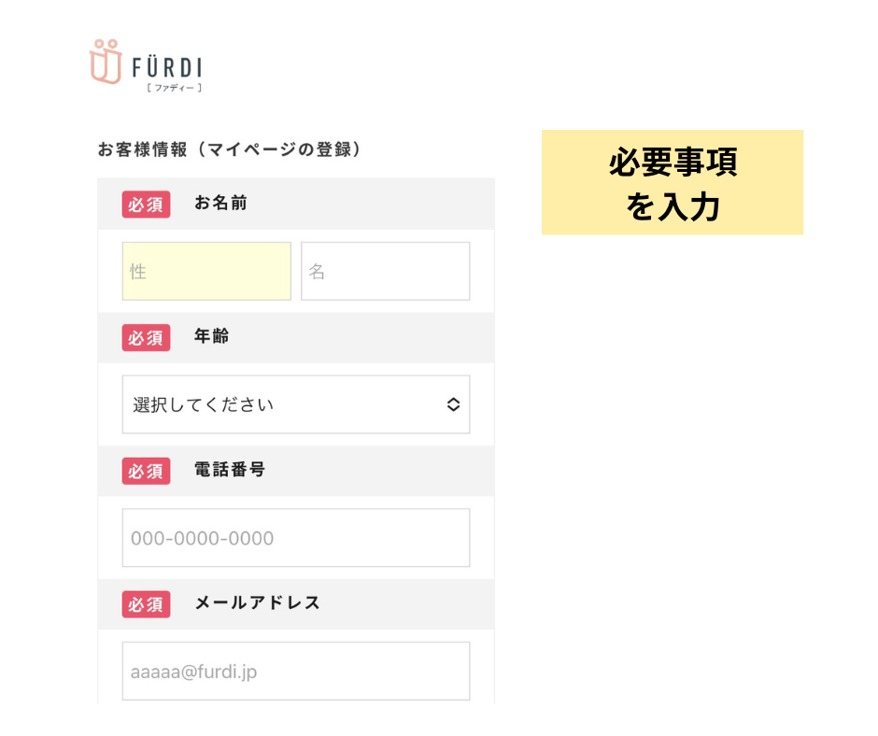Screen dimensions: 878x736
Task: Click the ファディー caption under the logo
Action: point(174,88)
